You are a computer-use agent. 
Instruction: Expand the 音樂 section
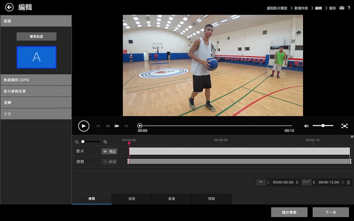coord(35,103)
